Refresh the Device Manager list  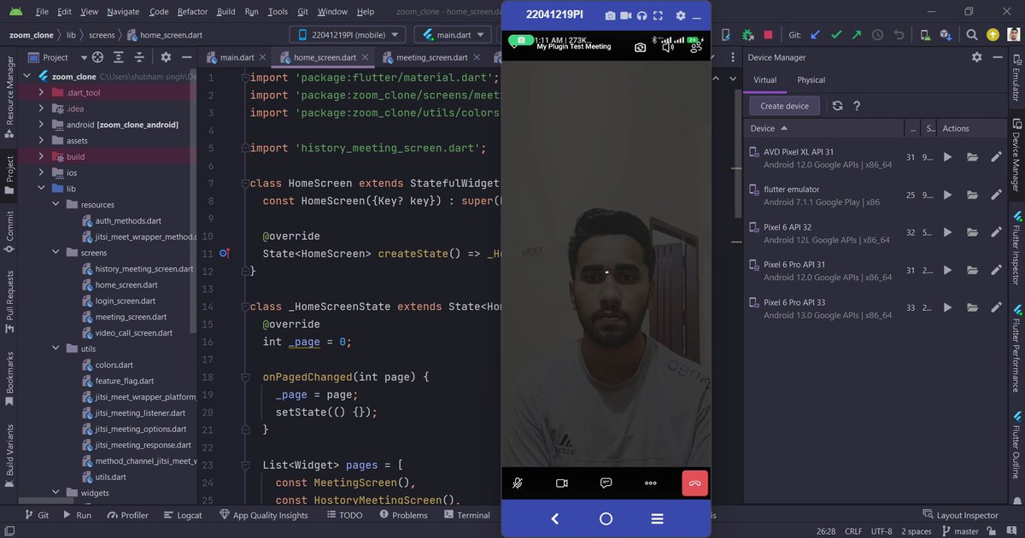click(x=837, y=106)
